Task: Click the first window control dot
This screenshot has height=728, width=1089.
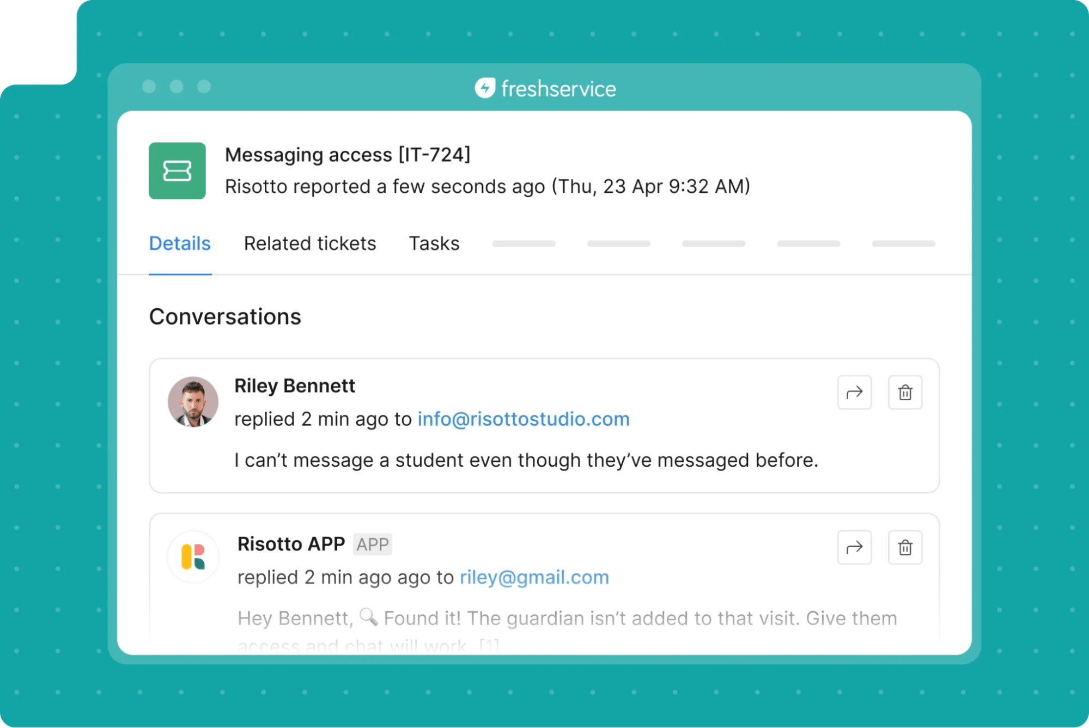Action: [149, 87]
